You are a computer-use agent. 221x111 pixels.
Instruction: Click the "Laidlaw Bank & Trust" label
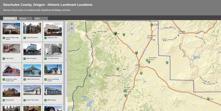[33, 79]
